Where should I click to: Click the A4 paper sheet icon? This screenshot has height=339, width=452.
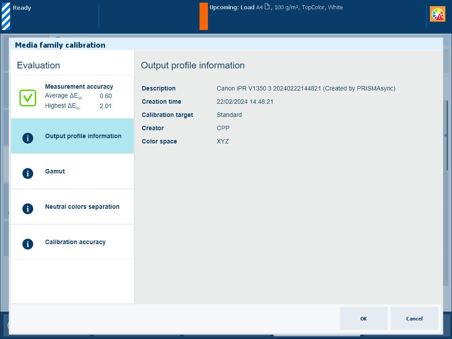[267, 7]
